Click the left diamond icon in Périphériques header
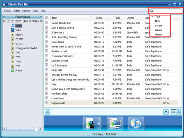Image resolution: width=184 pixels, height=138 pixels. [x=4, y=17]
